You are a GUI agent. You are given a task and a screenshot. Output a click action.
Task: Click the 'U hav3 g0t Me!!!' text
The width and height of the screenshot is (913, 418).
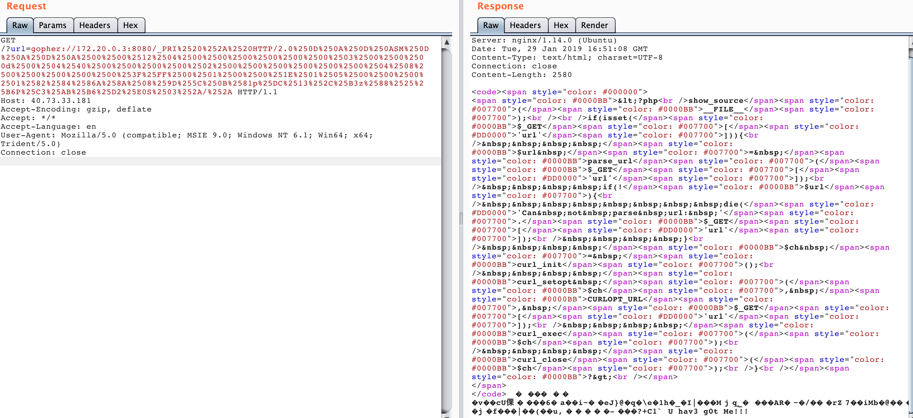708,412
